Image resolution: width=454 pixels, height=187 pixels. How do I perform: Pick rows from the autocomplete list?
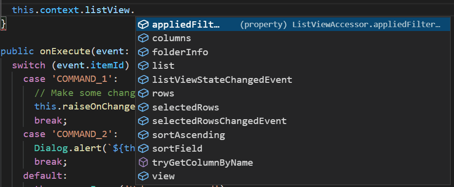293,93
